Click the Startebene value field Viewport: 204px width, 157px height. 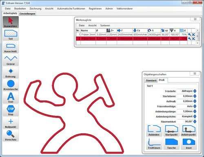(185, 96)
